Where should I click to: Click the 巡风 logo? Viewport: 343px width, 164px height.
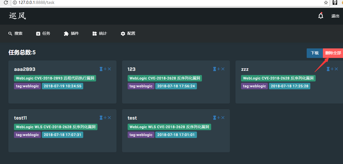coord(17,16)
